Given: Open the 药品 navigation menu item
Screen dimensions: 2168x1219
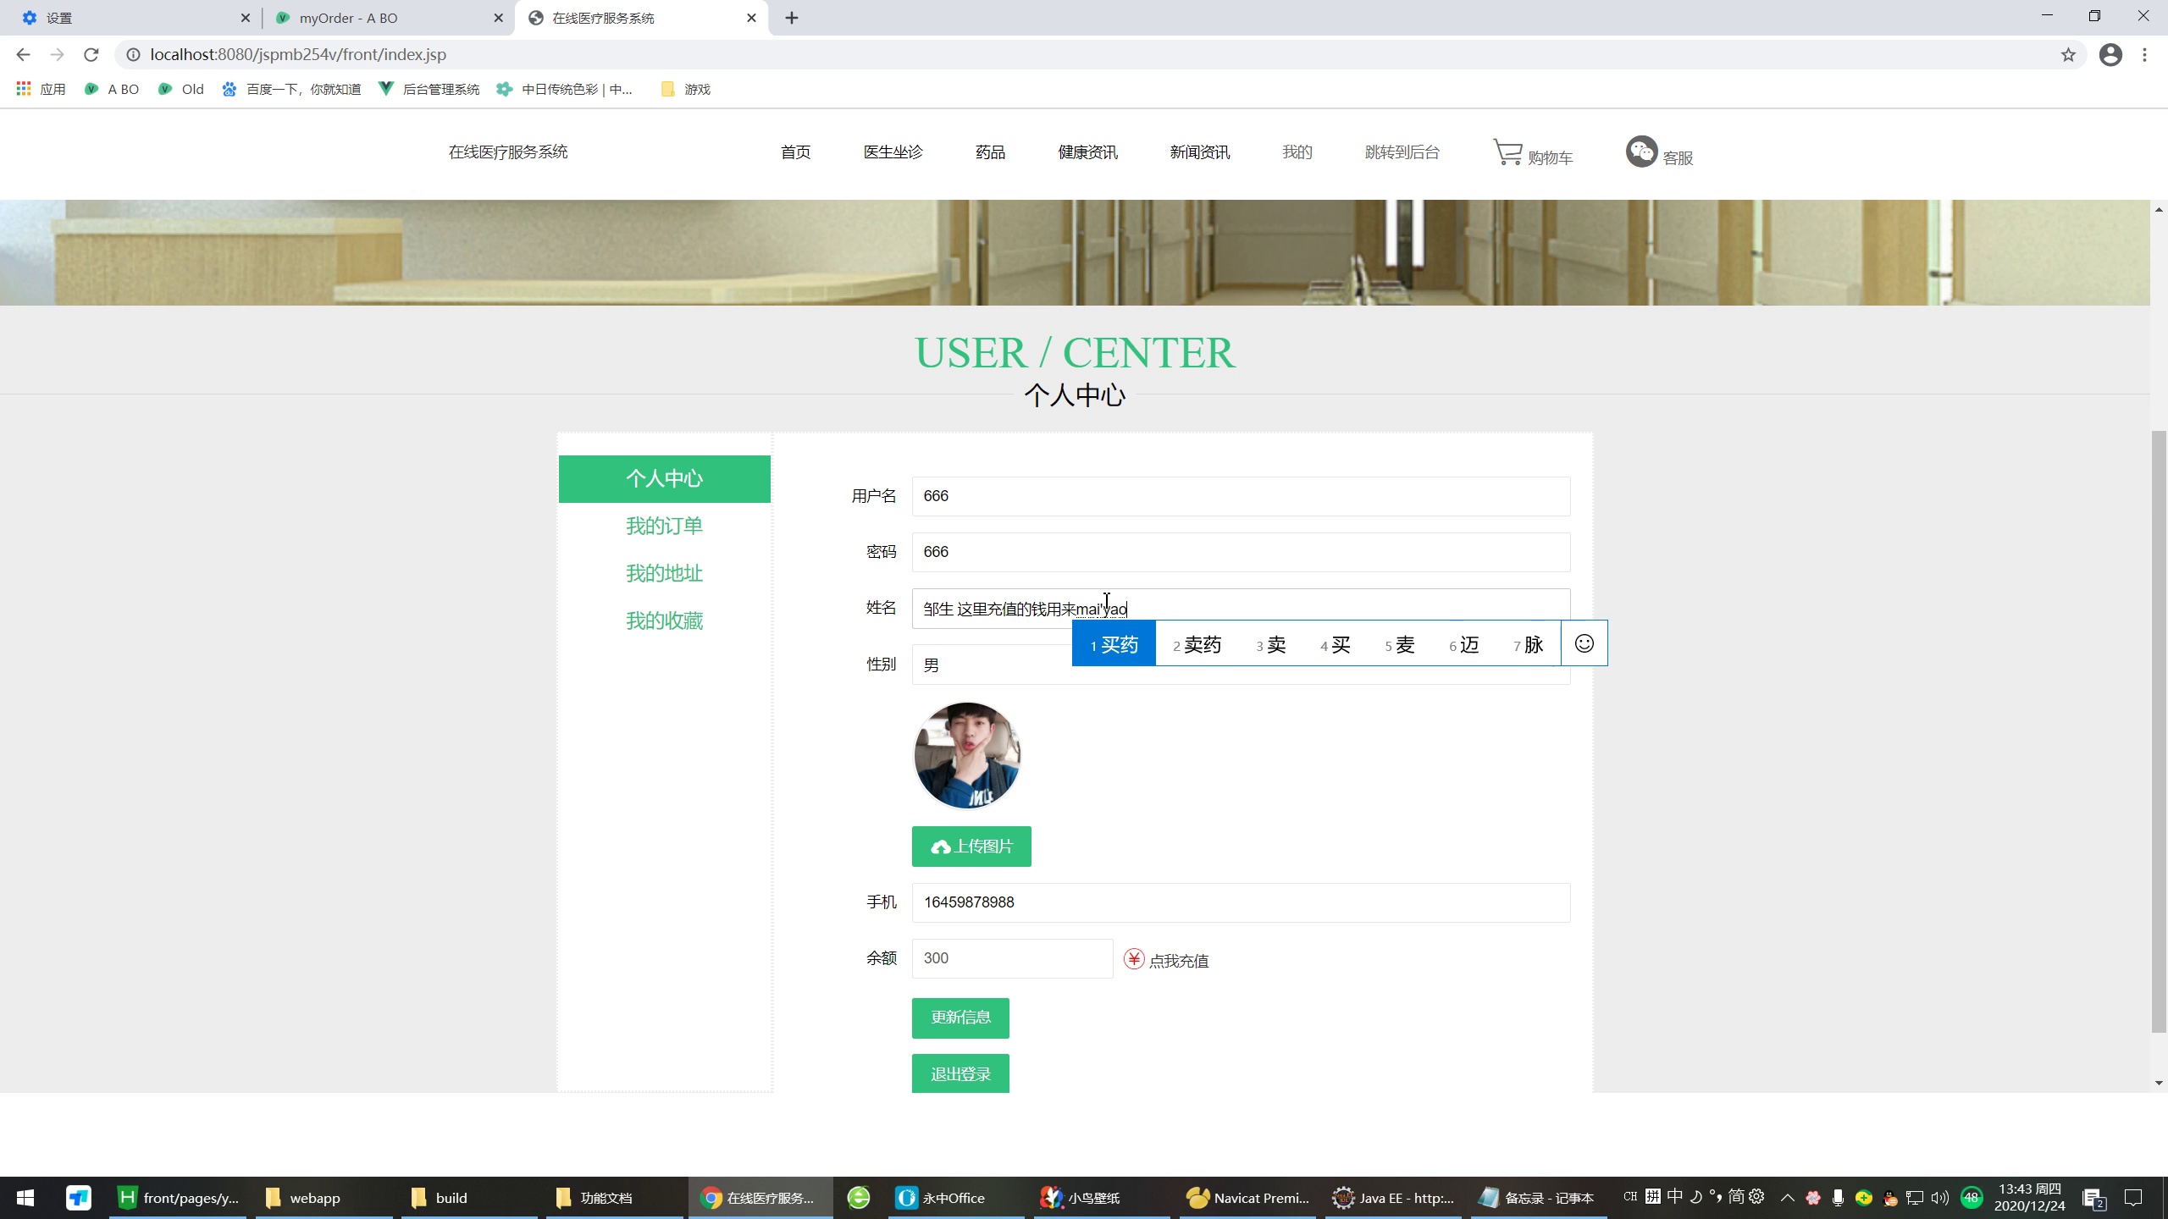Looking at the screenshot, I should [x=988, y=152].
